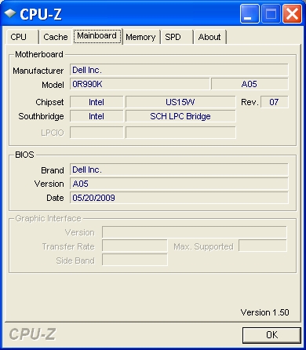This screenshot has height=350, width=306.
Task: Click the CPU-Z logo at bottom left
Action: (x=33, y=334)
